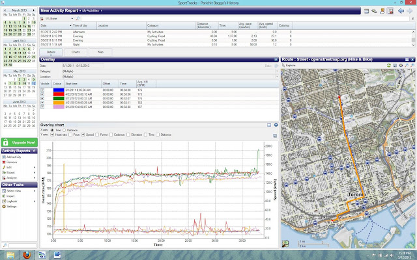Go back with the blue left arrow
This screenshot has width=417, height=260.
(x=401, y=11)
